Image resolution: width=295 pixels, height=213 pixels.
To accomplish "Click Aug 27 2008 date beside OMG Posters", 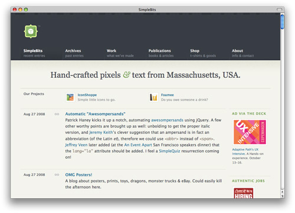I will pos(34,175).
